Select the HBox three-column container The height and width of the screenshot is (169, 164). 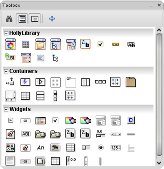[85, 82]
